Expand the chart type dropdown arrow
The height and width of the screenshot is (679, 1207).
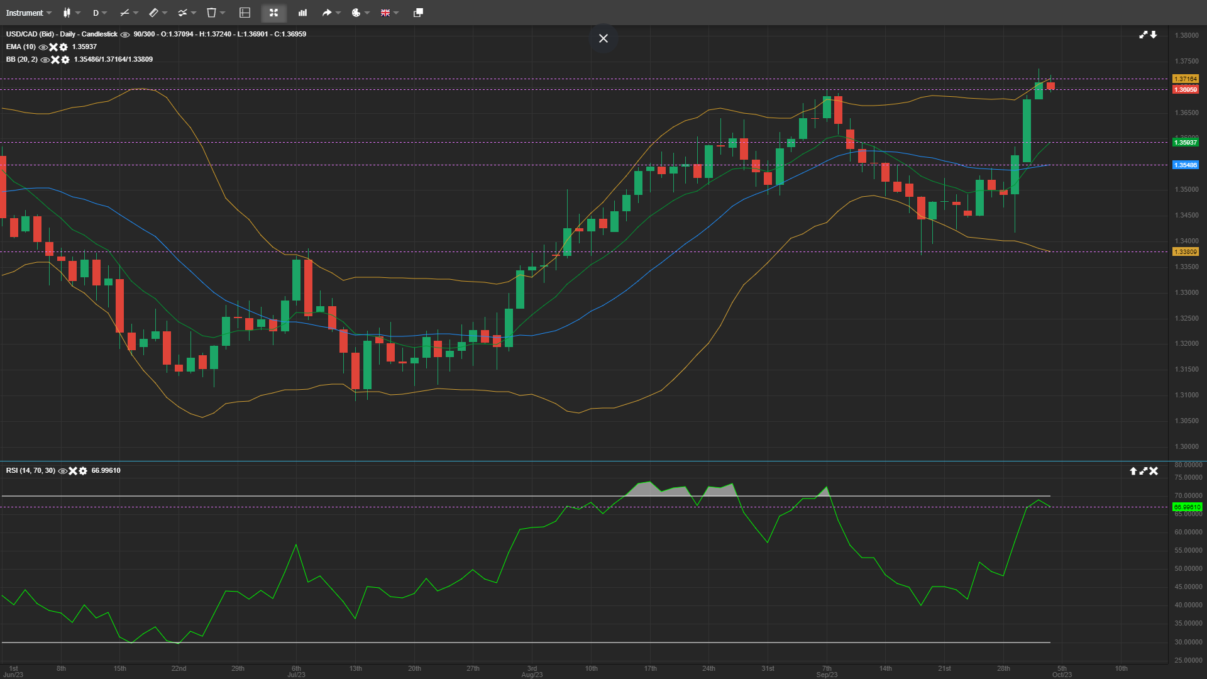click(x=78, y=13)
